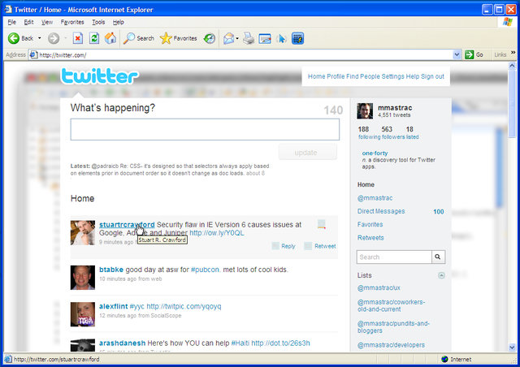Open the View menu
Image resolution: width=520 pixels, height=367 pixels.
[47, 22]
